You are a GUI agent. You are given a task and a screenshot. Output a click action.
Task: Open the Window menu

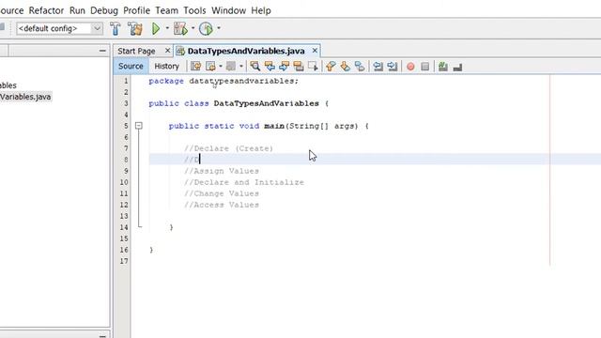[x=228, y=10]
